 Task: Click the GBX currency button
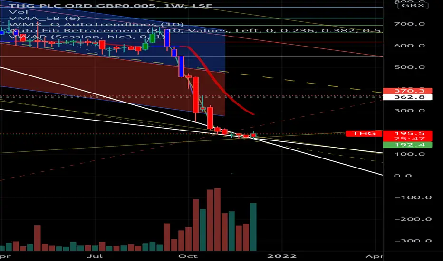[413, 5]
